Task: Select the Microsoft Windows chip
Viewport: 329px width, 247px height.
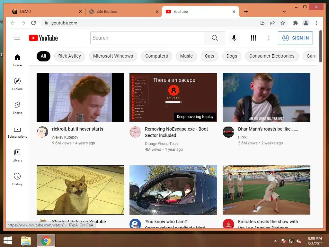Action: click(113, 56)
